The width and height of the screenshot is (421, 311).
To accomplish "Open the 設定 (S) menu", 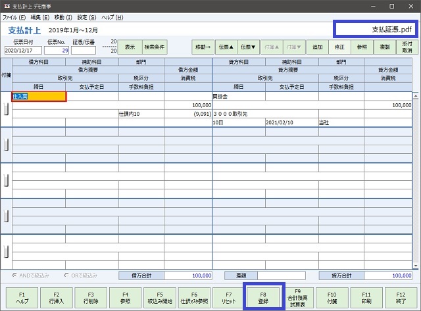I will point(87,18).
